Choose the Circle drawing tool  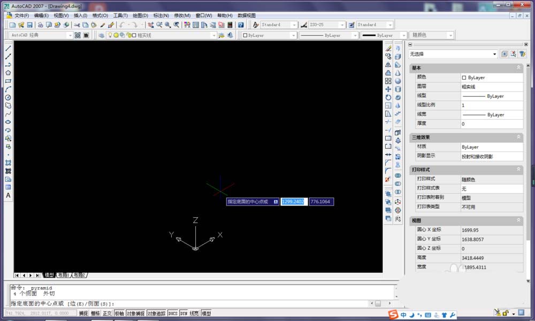coord(8,97)
